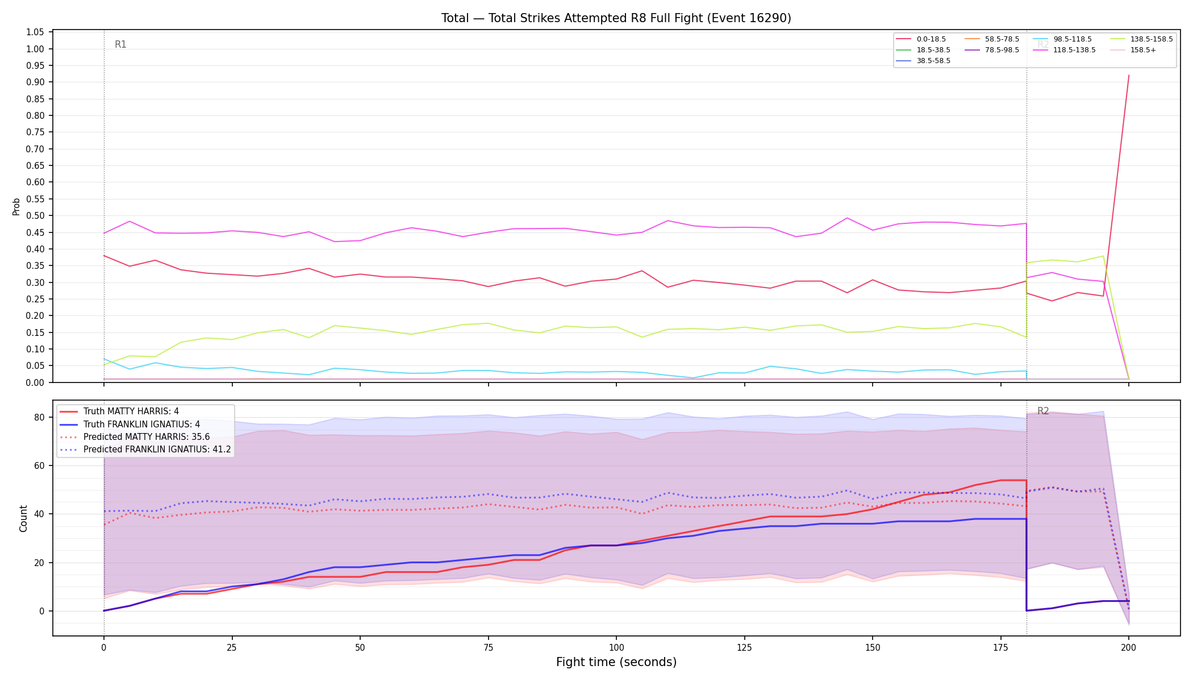
Task: Select the 138.5-158.5 legend entry
Action: point(1141,39)
